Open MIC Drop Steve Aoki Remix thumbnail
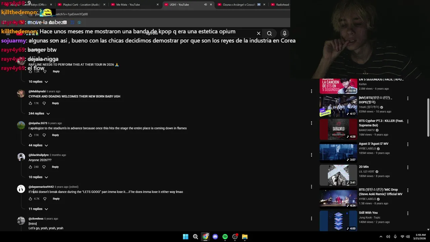The width and height of the screenshot is (430, 242). click(x=338, y=198)
